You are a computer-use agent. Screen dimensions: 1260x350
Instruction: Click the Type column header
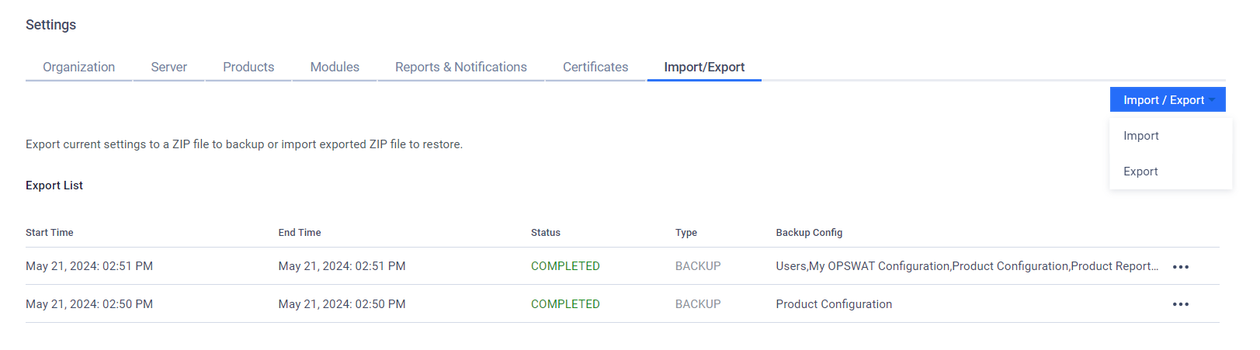[x=686, y=233]
